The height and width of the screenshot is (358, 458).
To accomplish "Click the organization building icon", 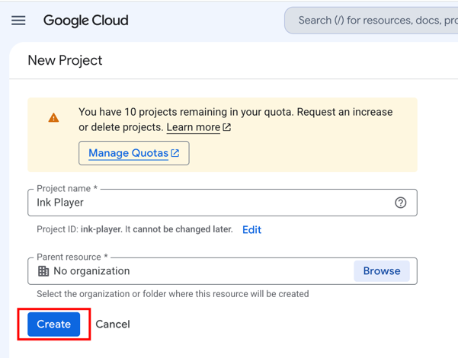I will pos(43,271).
